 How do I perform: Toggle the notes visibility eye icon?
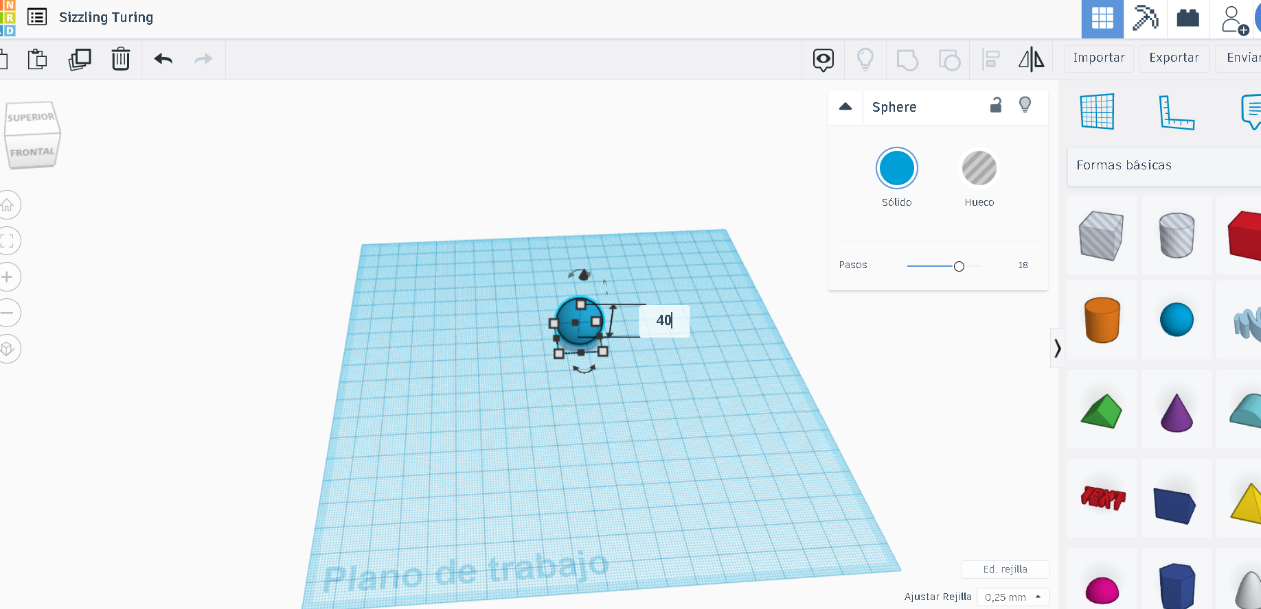823,60
